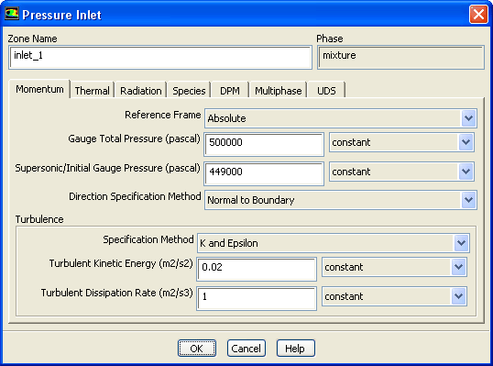Click the Zone Name label
Image resolution: width=493 pixels, height=366 pixels.
click(32, 39)
